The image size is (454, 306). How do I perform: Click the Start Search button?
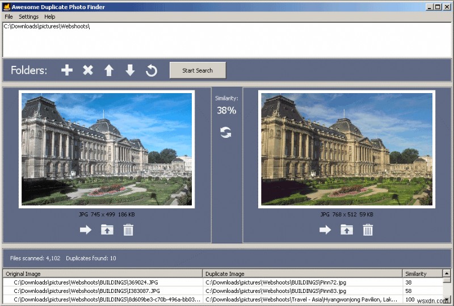coord(197,70)
